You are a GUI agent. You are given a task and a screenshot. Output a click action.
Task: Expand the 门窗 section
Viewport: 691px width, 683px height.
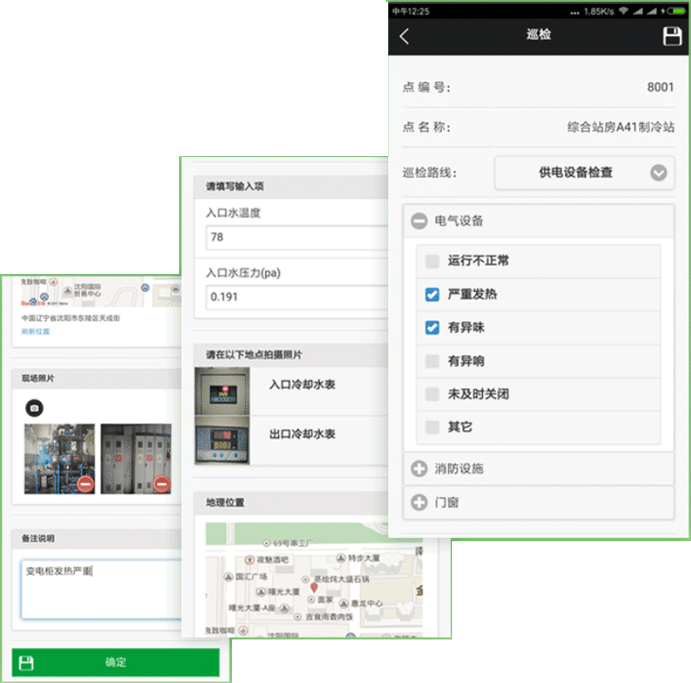(x=419, y=503)
